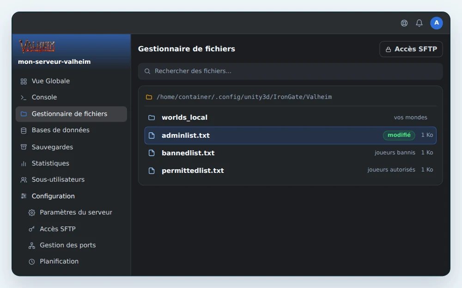Image resolution: width=462 pixels, height=288 pixels.
Task: Open the Console page
Action: [71, 97]
